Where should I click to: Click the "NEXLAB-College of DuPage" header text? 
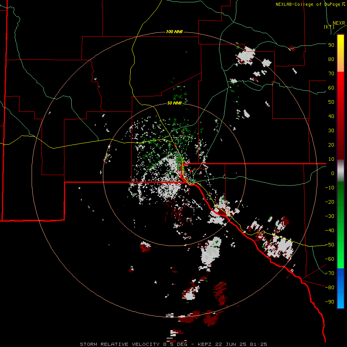[308, 4]
